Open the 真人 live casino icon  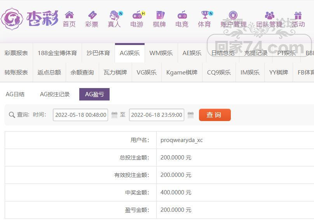click(x=114, y=15)
